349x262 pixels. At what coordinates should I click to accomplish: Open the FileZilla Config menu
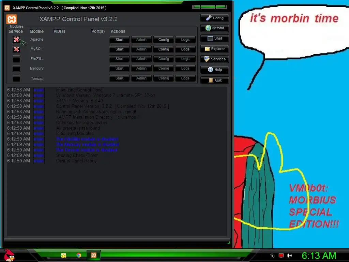[x=164, y=59]
